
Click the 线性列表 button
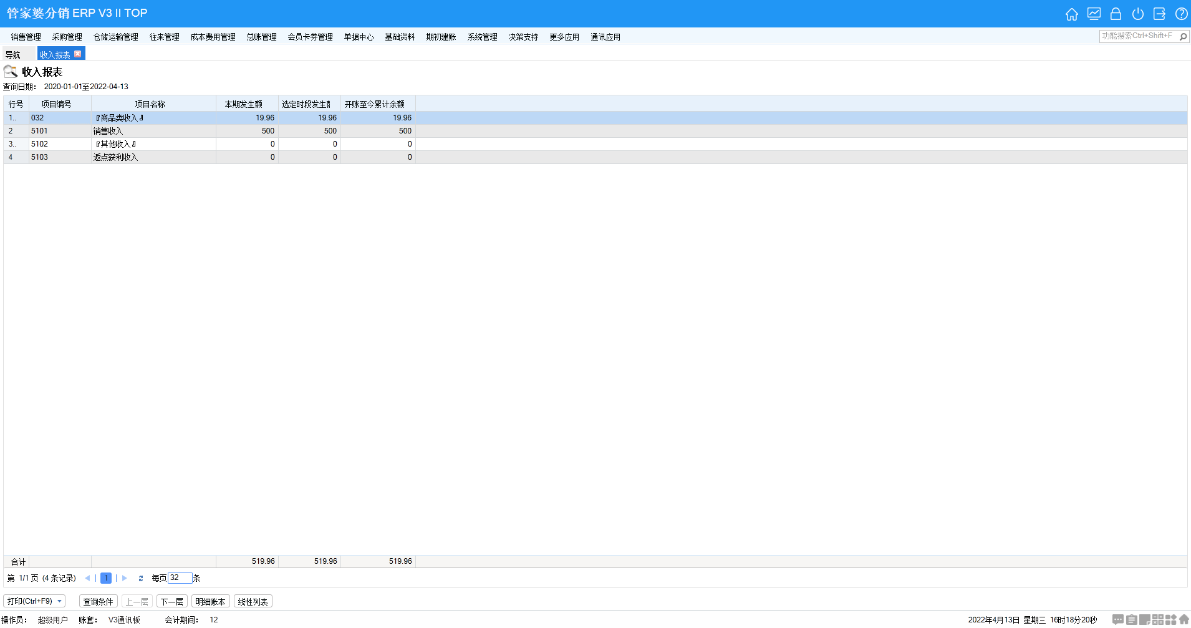click(253, 601)
